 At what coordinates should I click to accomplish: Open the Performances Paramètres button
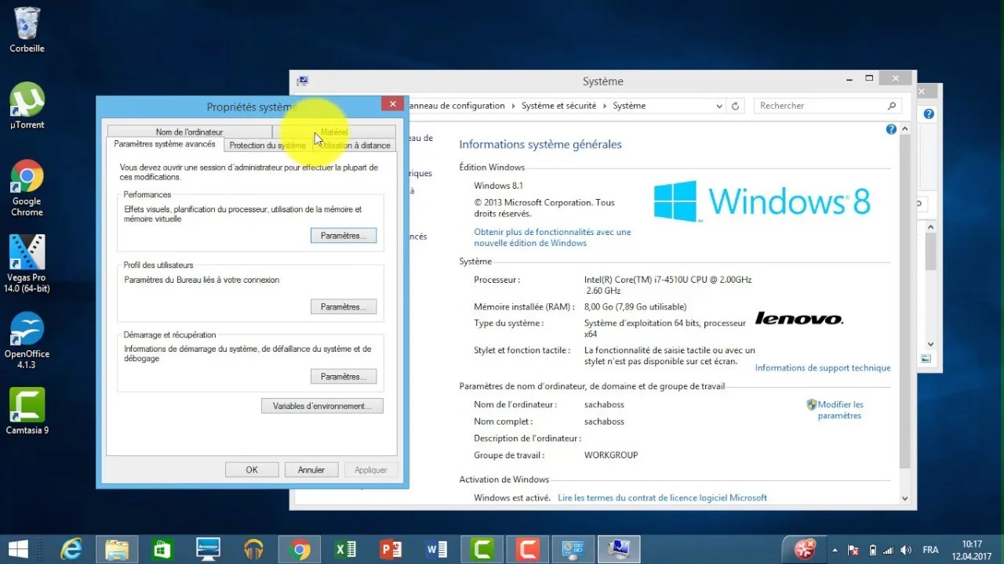pos(344,236)
